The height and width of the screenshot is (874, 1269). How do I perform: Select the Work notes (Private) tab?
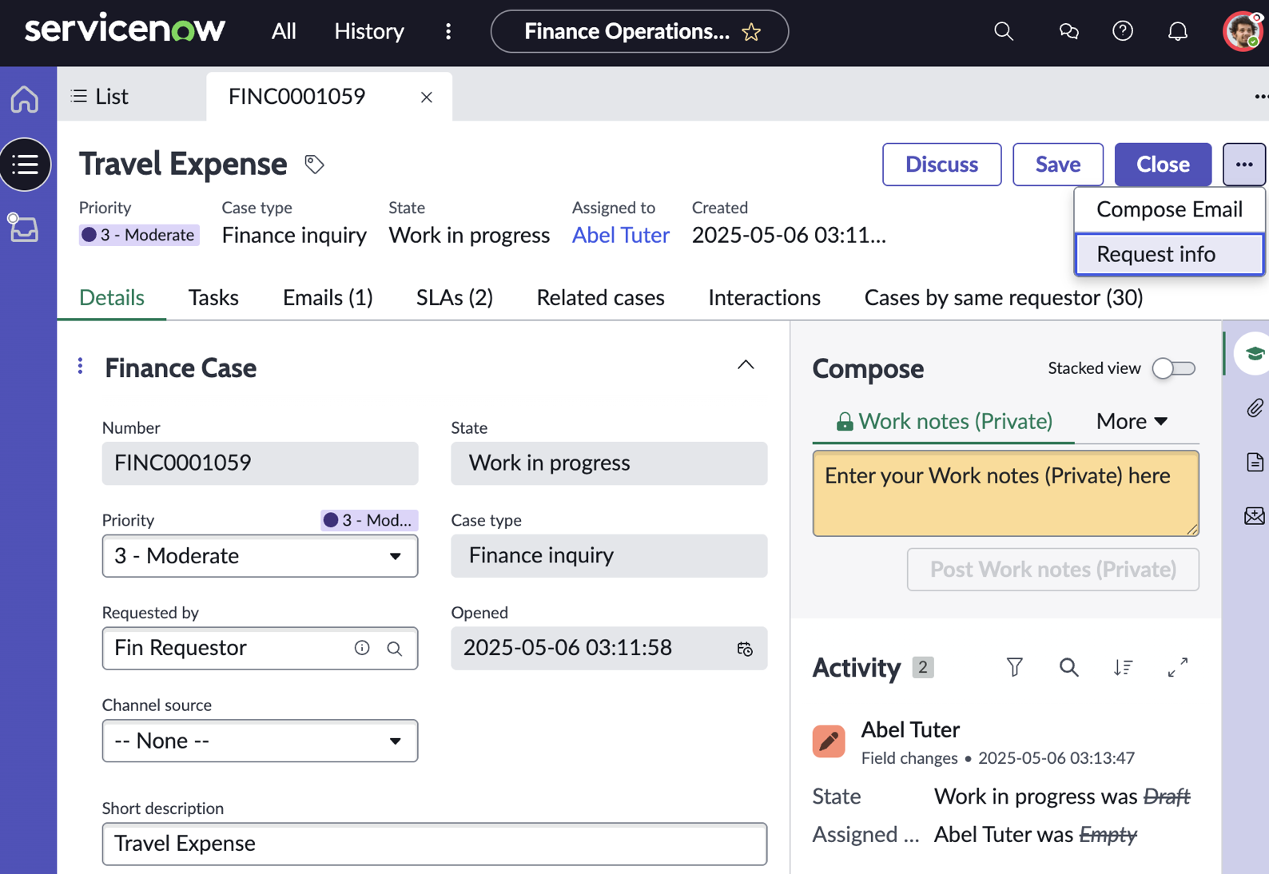point(944,421)
